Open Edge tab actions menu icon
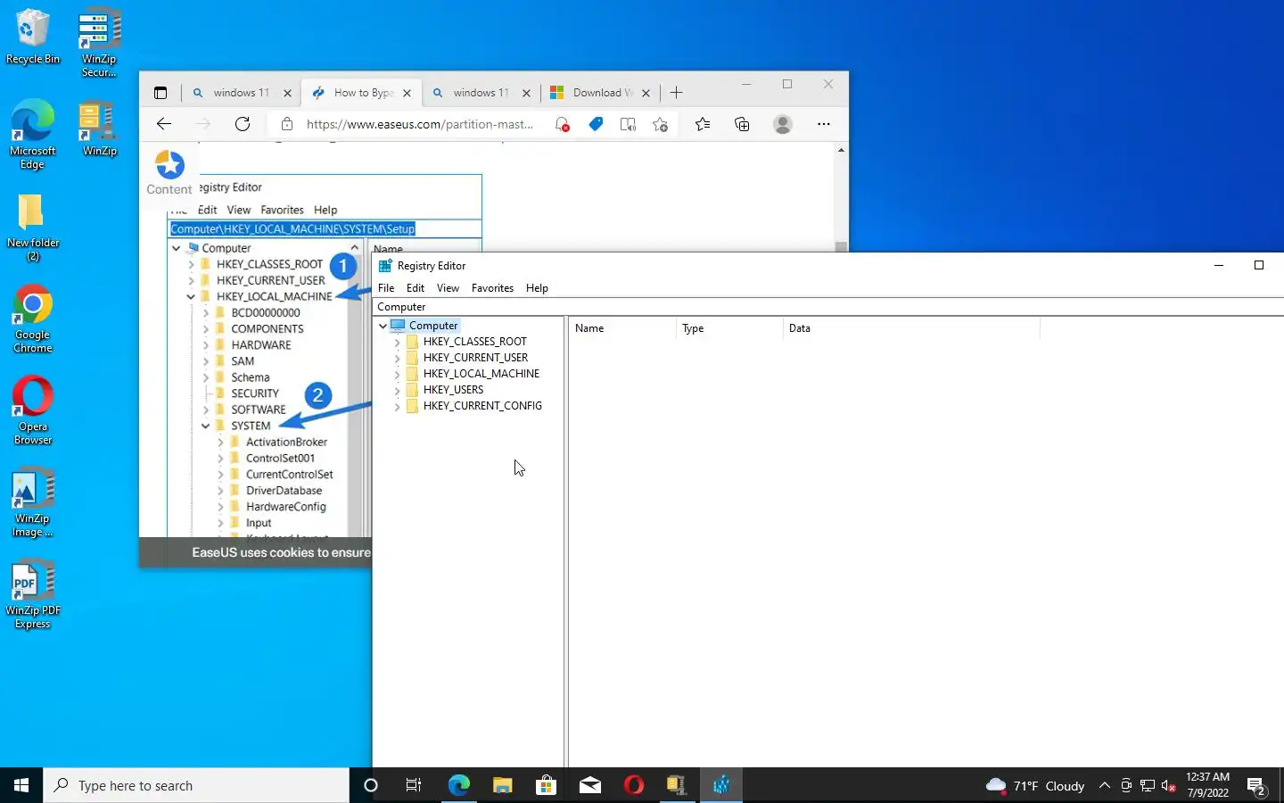This screenshot has height=803, width=1284. pos(160,93)
